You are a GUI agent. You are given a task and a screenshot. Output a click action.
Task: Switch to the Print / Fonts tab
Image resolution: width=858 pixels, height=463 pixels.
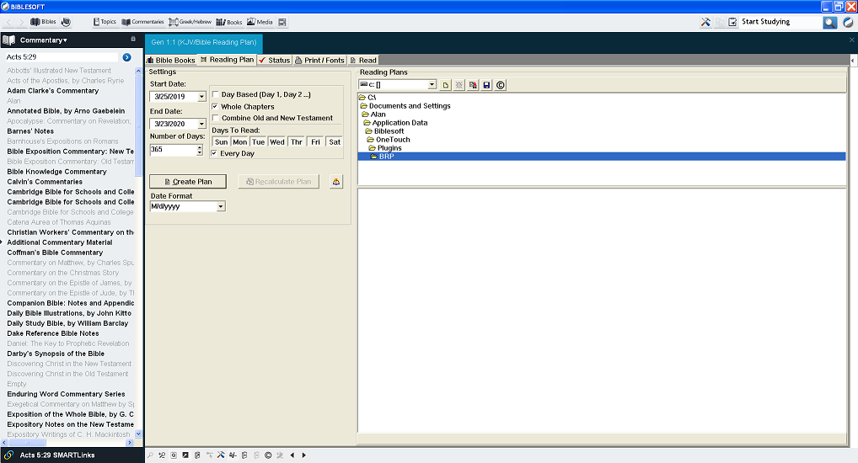[319, 60]
